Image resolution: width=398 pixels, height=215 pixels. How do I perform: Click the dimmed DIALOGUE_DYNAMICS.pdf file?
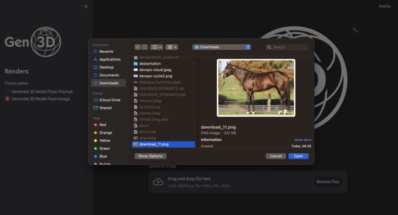163,94
